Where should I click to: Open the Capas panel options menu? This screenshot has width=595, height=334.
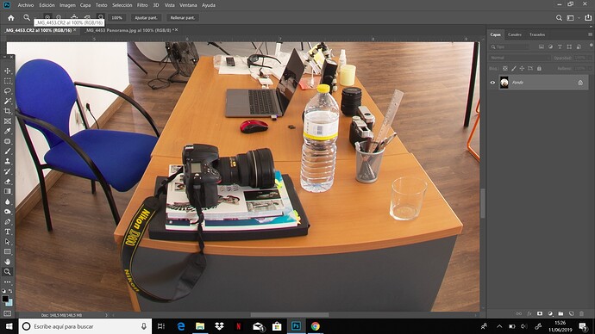pos(590,34)
